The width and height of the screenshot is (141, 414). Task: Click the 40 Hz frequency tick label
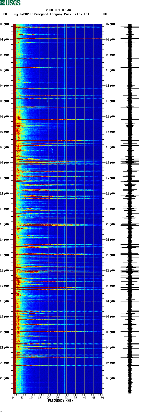click(84, 398)
